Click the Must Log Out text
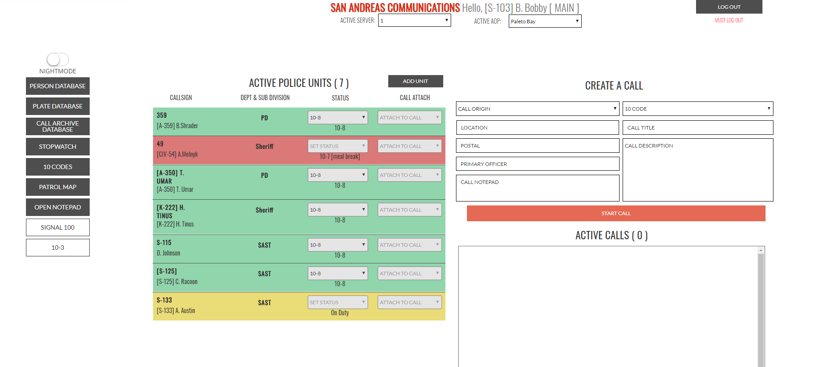Viewport: 835px width, 367px height. click(x=729, y=20)
